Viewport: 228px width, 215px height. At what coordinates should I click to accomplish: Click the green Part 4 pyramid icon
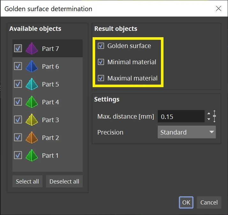32,102
